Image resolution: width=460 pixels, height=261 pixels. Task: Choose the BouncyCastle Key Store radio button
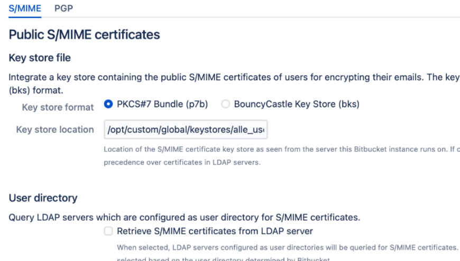click(x=226, y=105)
